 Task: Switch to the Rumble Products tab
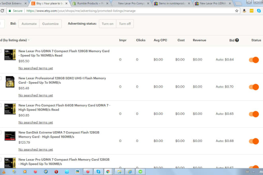click(x=90, y=3)
